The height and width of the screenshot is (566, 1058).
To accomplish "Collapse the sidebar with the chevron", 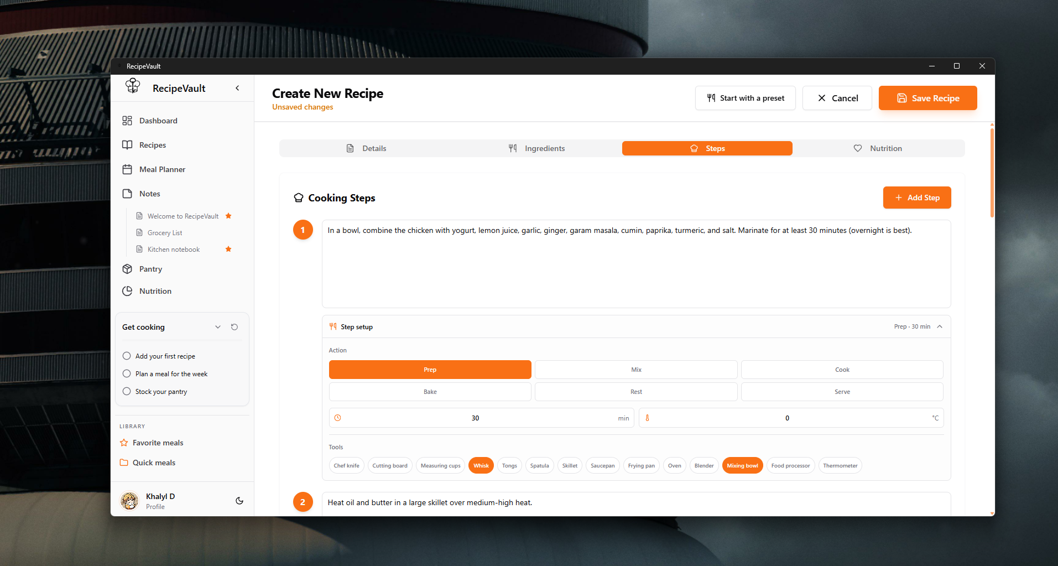I will click(x=237, y=88).
